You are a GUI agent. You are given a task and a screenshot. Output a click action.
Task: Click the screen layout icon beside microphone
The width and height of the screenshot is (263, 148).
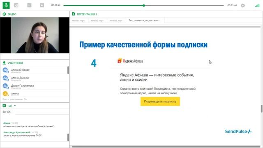tap(16, 5)
